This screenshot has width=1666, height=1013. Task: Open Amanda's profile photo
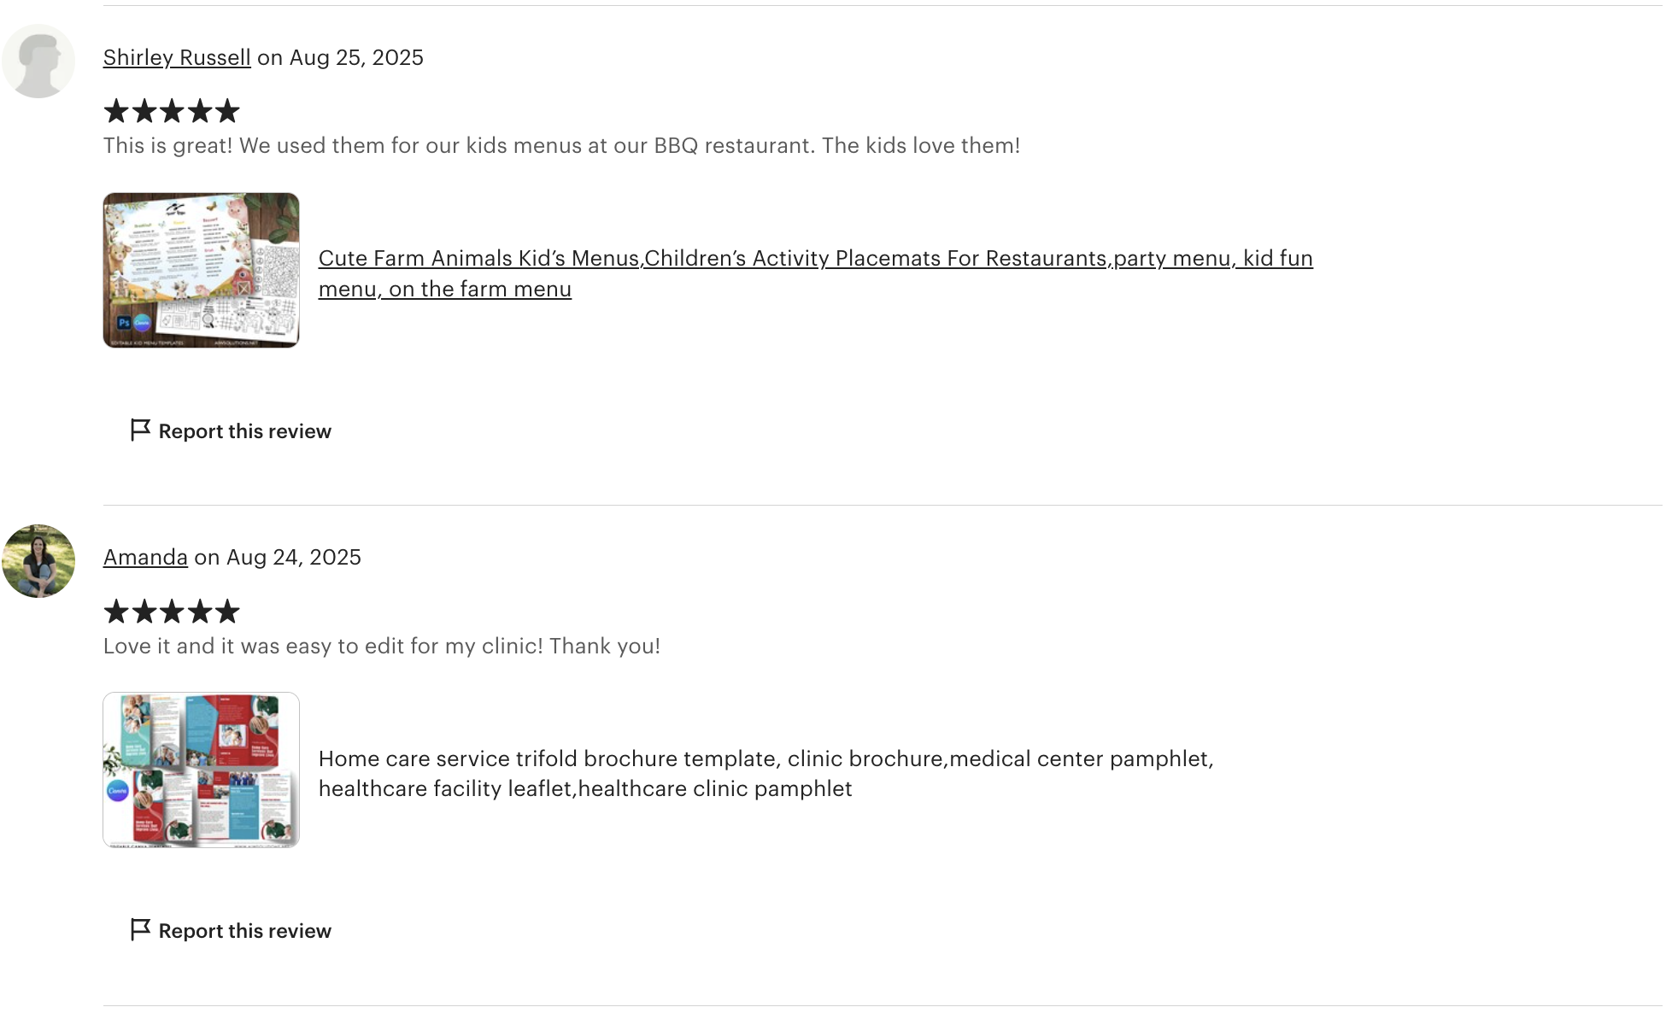(38, 561)
